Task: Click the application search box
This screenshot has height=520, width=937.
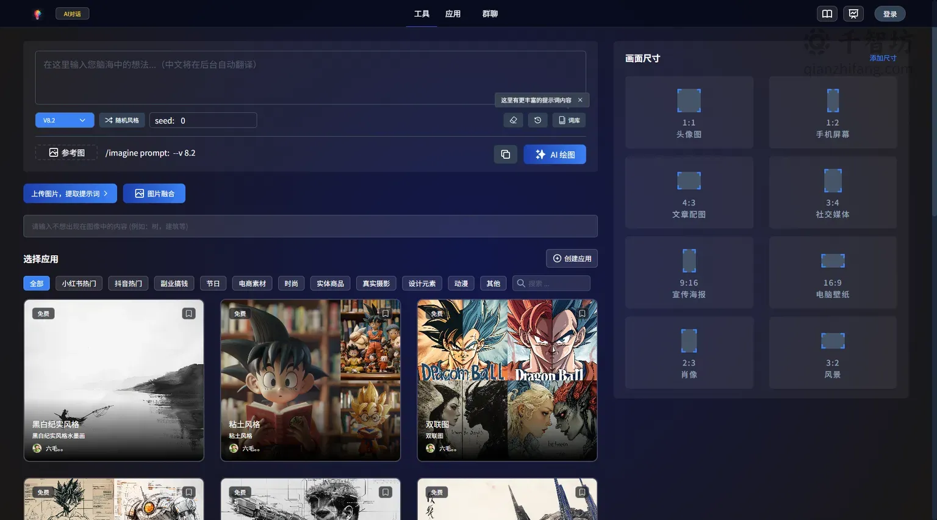Action: tap(551, 283)
